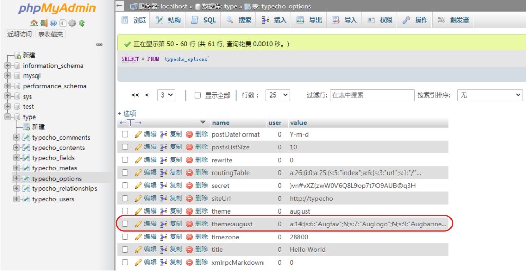Image resolution: width=526 pixels, height=271 pixels.
Task: Sort by the value column header
Action: tap(298, 123)
